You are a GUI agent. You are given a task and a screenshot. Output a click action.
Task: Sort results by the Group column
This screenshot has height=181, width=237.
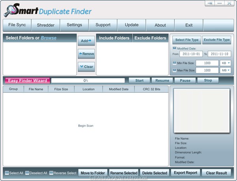point(13,89)
